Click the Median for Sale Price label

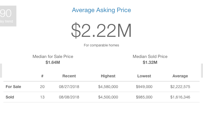coord(53,57)
